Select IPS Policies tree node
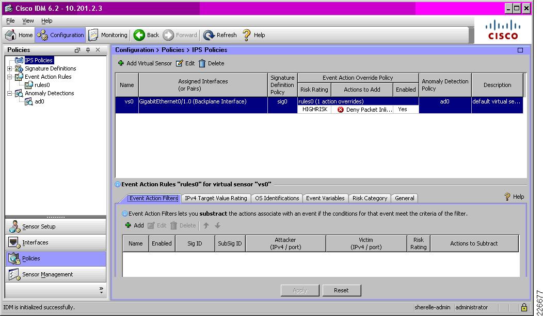The image size is (543, 316). coord(39,60)
